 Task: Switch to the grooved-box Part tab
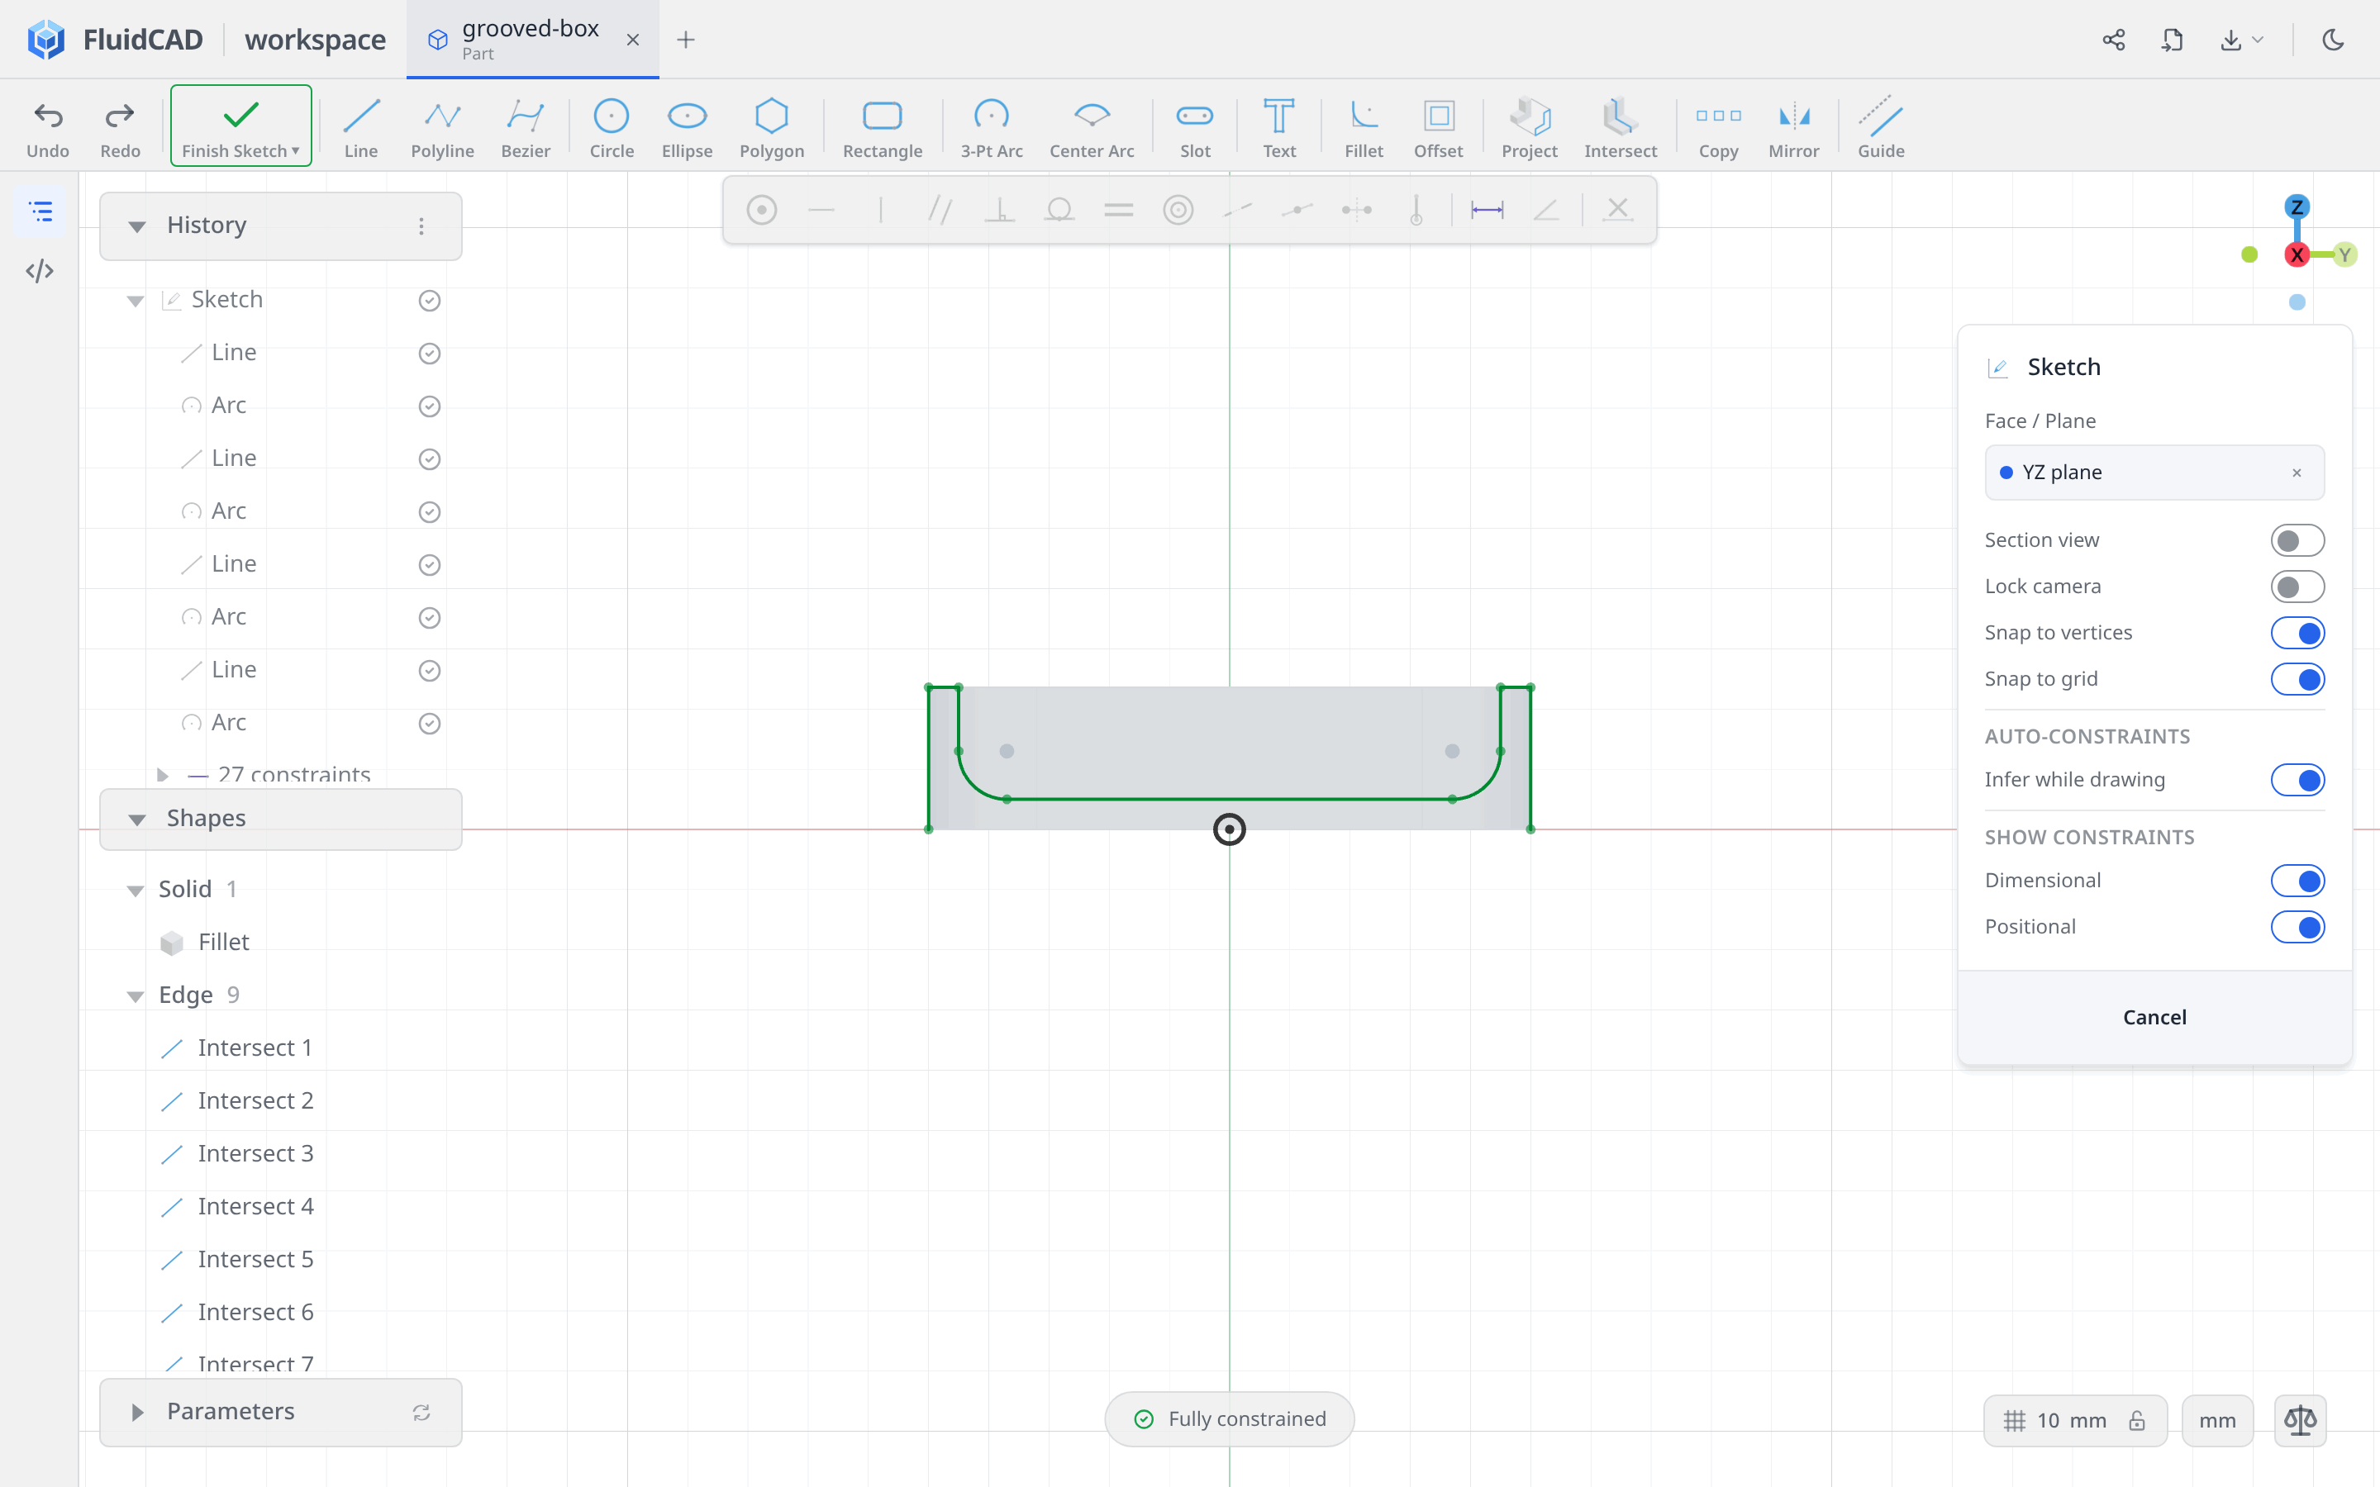point(532,40)
